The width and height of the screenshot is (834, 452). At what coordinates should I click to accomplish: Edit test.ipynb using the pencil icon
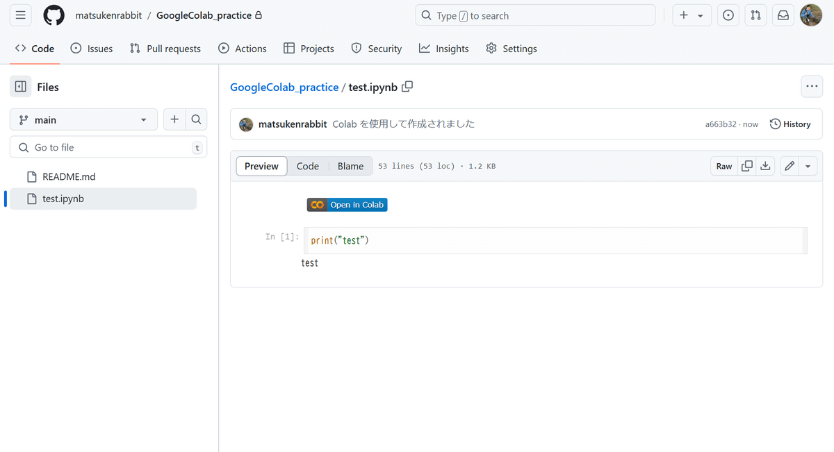point(789,166)
